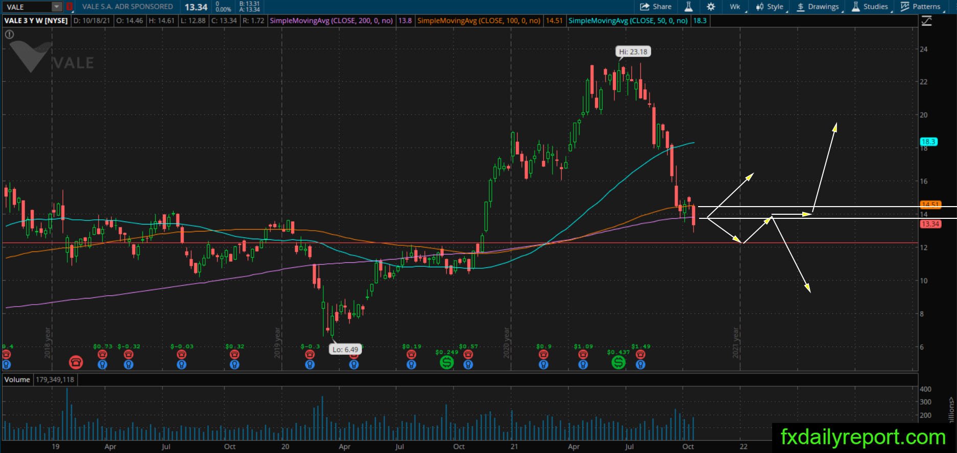Click the red earnings phone icon under $0.19
Viewport: 957px width, 453px height.
pos(411,355)
